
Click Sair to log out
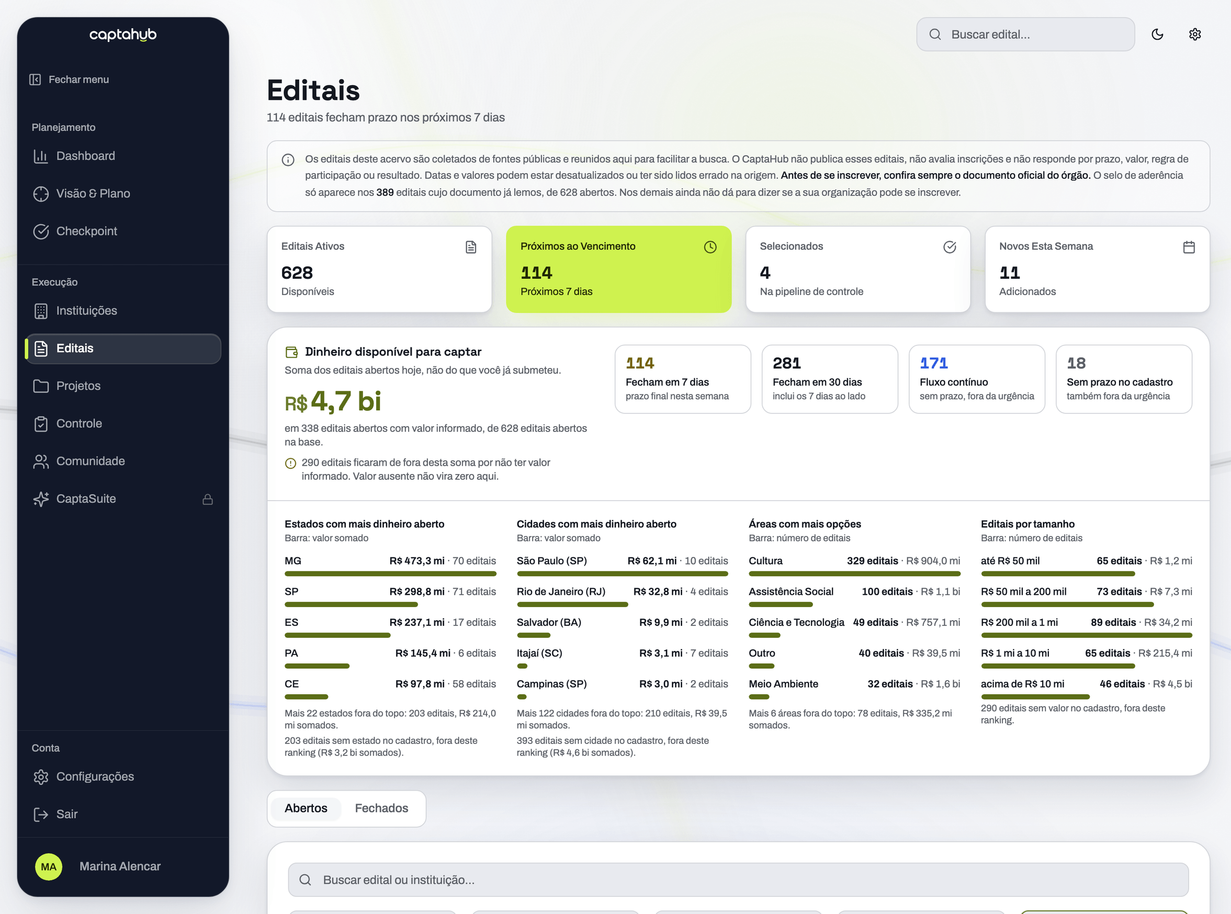click(123, 815)
